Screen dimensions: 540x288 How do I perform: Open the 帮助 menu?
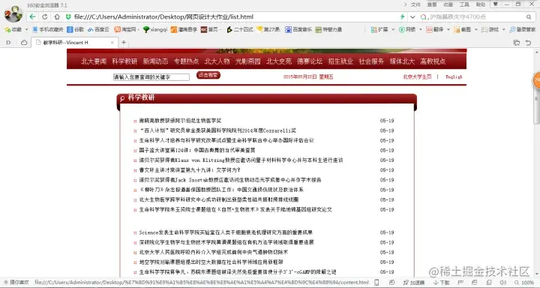481,4
